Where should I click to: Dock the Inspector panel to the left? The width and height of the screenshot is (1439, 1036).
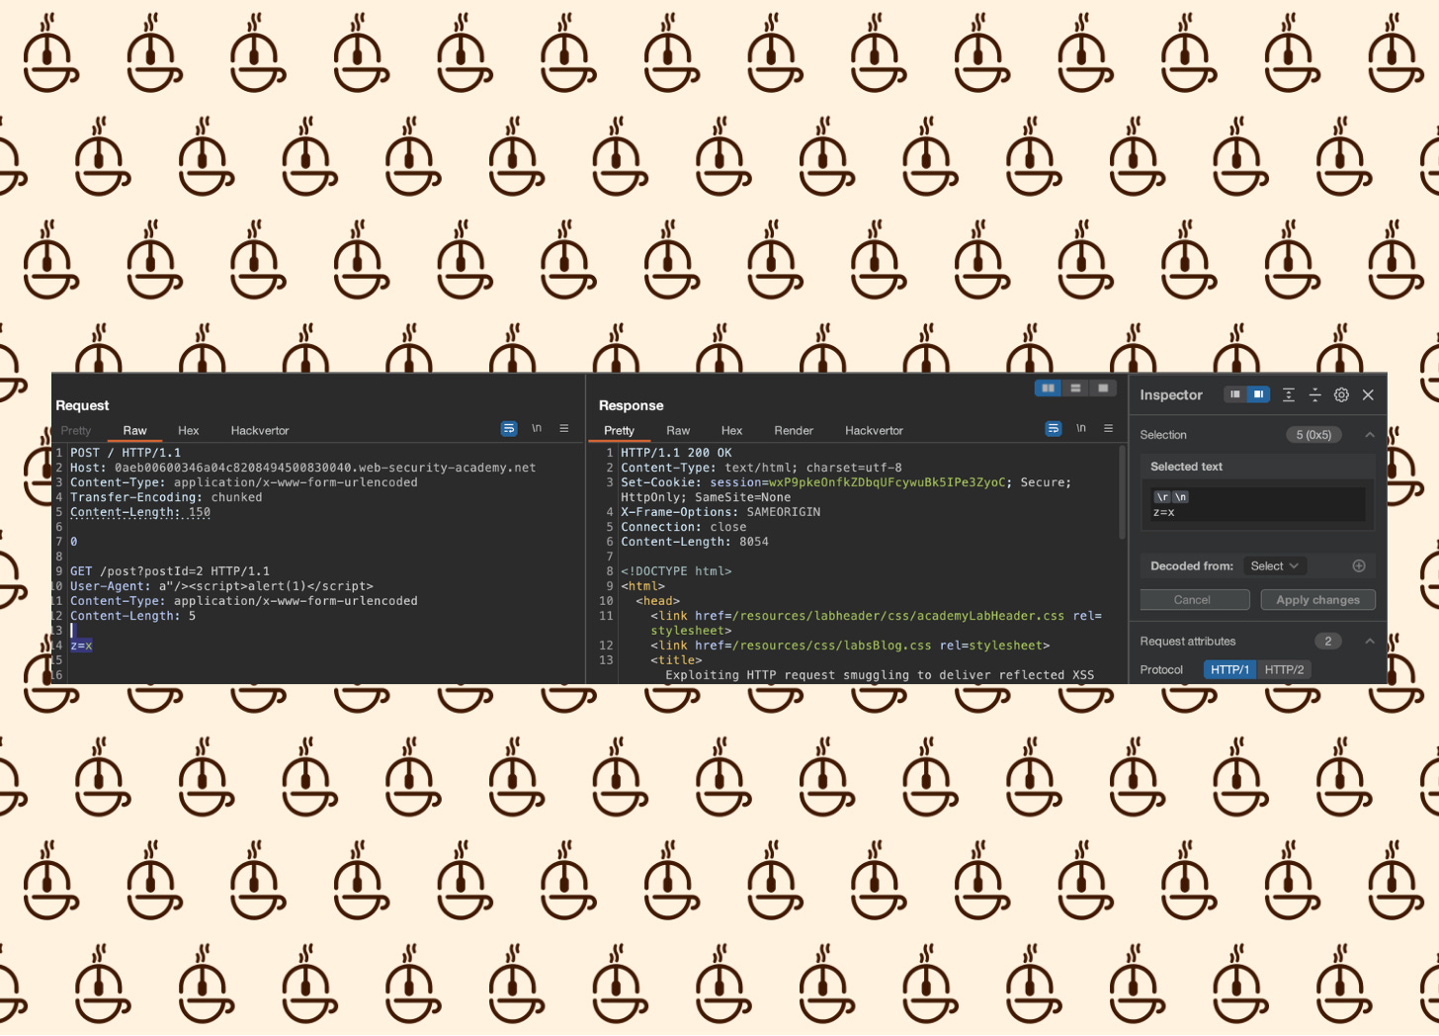tap(1235, 394)
